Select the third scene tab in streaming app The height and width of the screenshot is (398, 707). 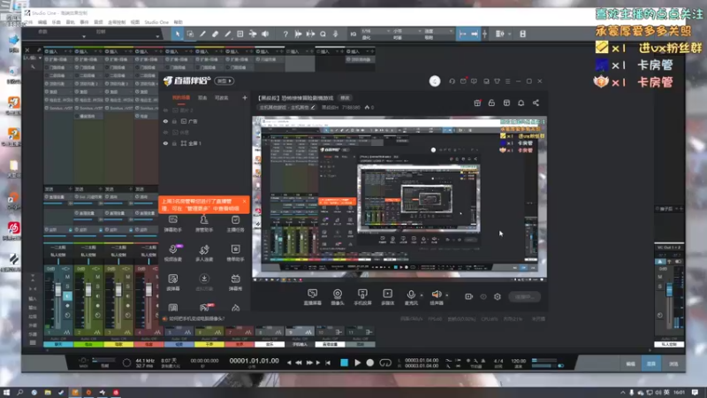(x=221, y=98)
